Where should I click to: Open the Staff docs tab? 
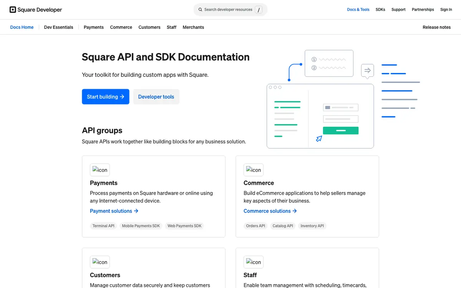172,27
